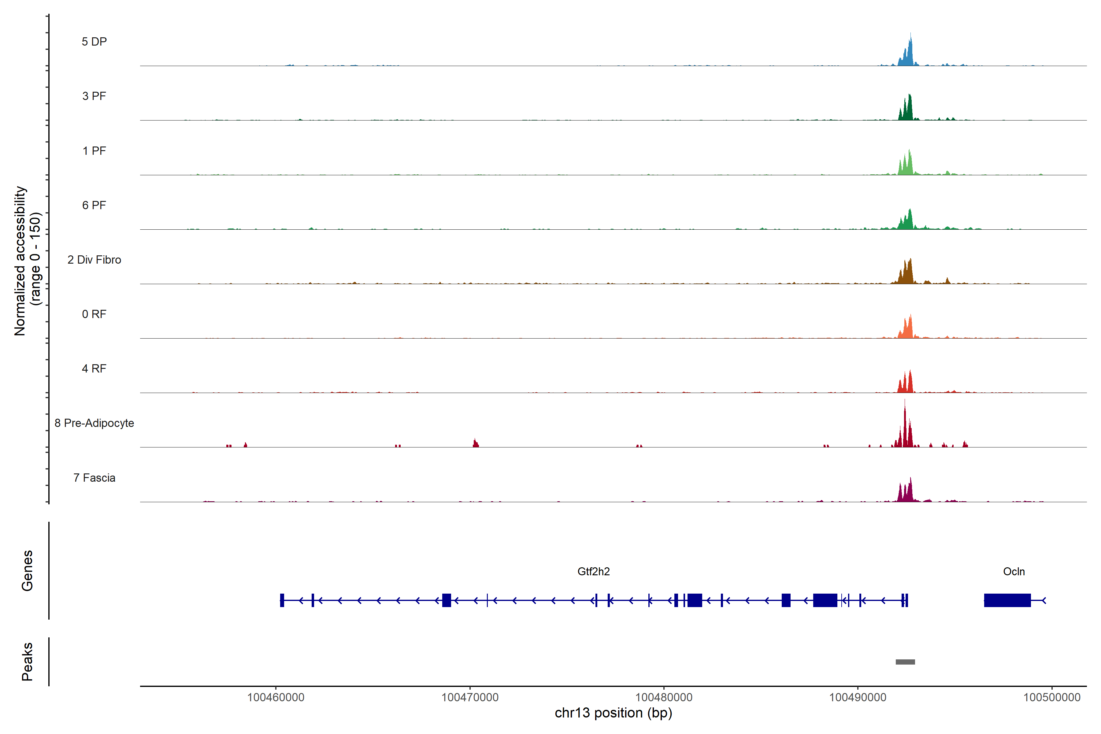Click the 100460000 axis tick label
The image size is (1101, 734).
(276, 698)
